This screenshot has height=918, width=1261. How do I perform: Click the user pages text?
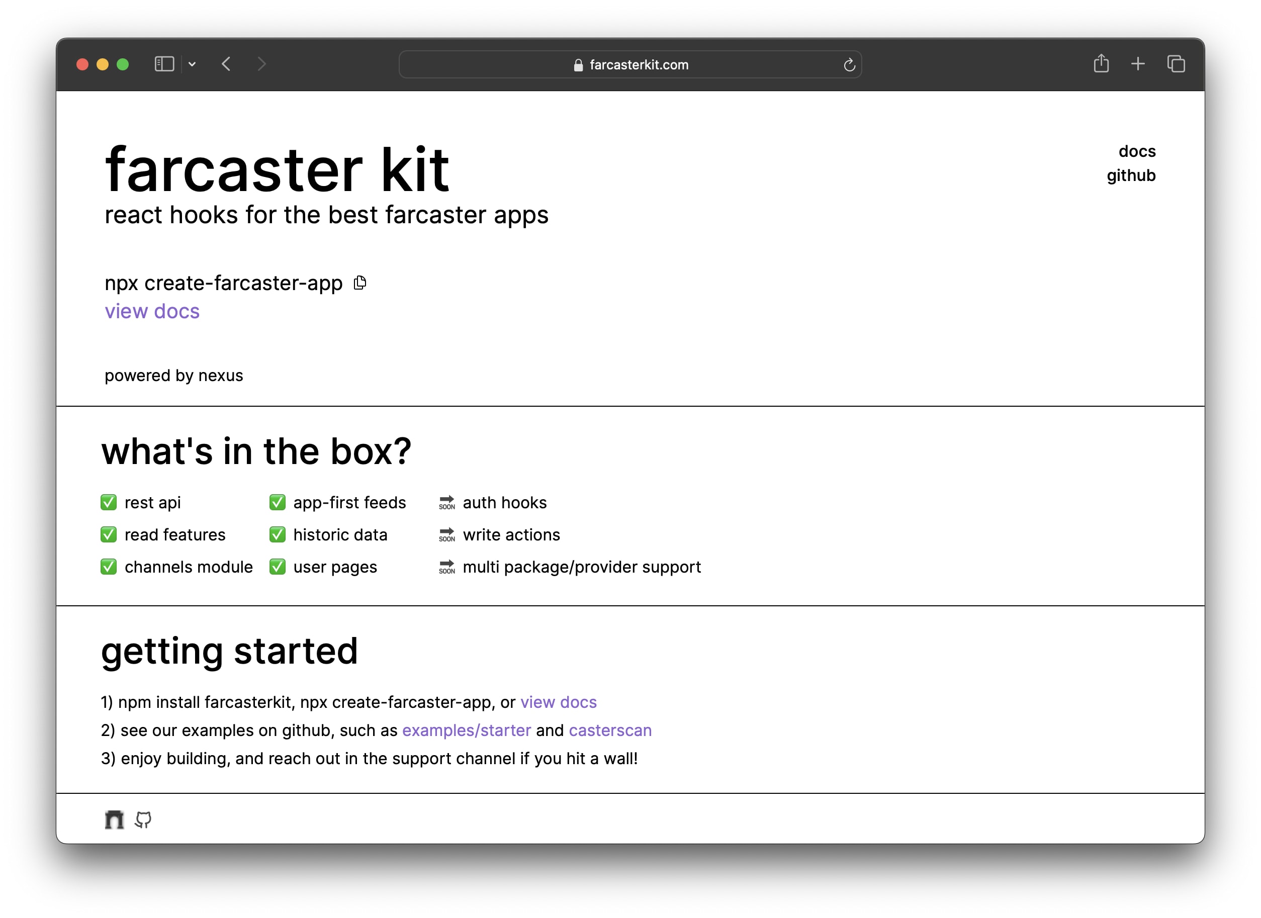click(x=335, y=568)
